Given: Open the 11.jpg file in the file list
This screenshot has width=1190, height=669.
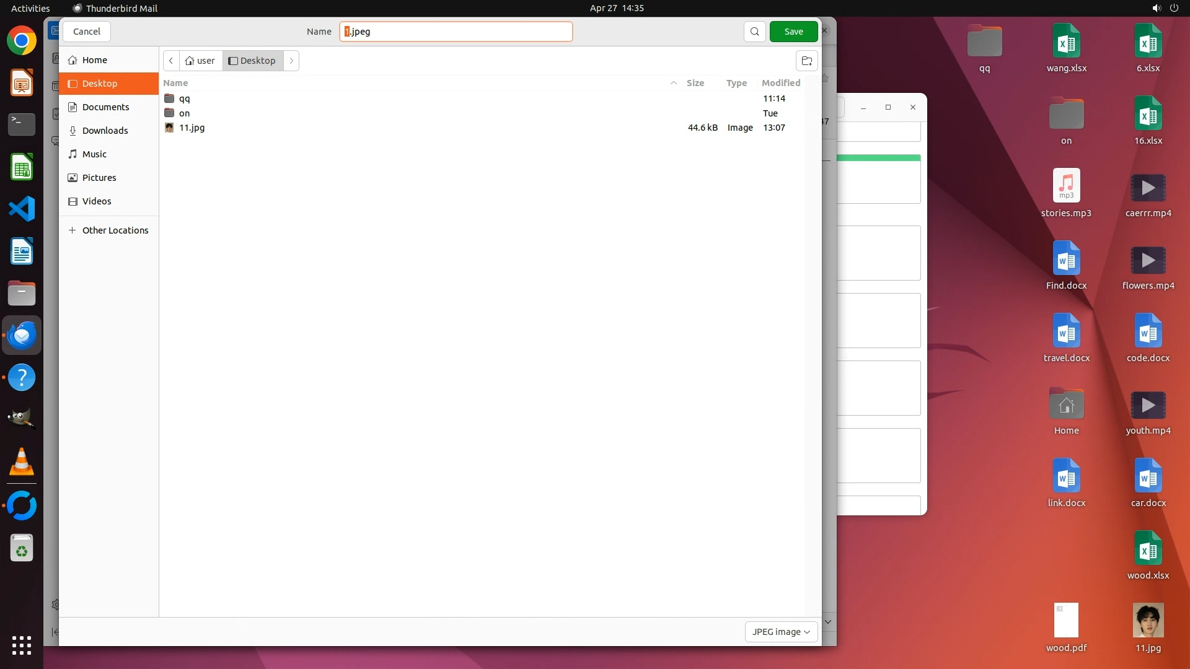Looking at the screenshot, I should click(x=192, y=128).
